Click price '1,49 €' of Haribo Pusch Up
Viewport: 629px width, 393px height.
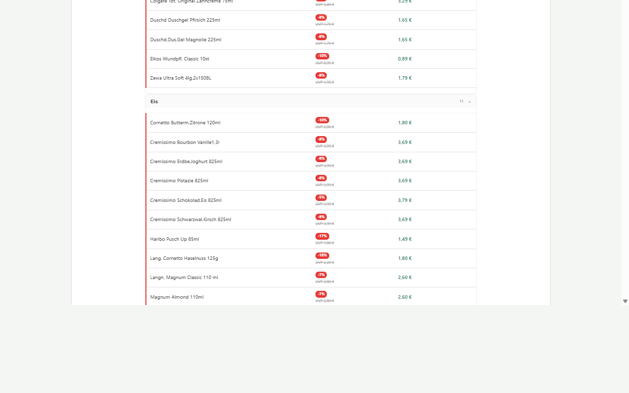coord(405,239)
